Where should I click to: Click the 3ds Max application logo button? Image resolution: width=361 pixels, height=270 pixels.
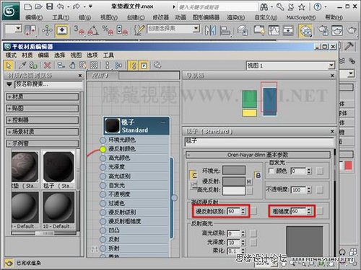[11, 11]
